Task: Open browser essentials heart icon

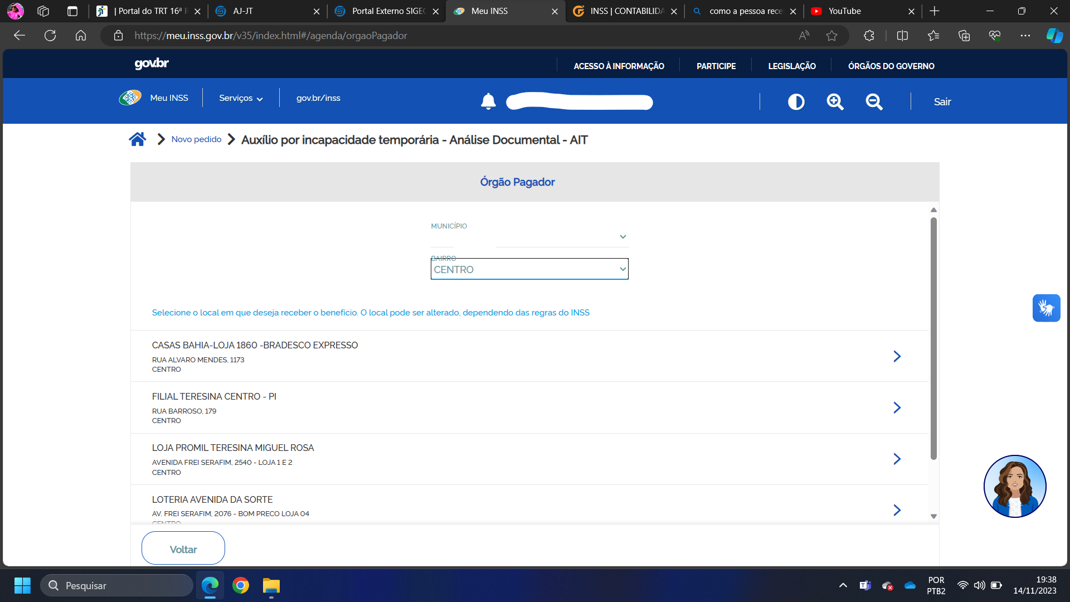Action: [995, 36]
